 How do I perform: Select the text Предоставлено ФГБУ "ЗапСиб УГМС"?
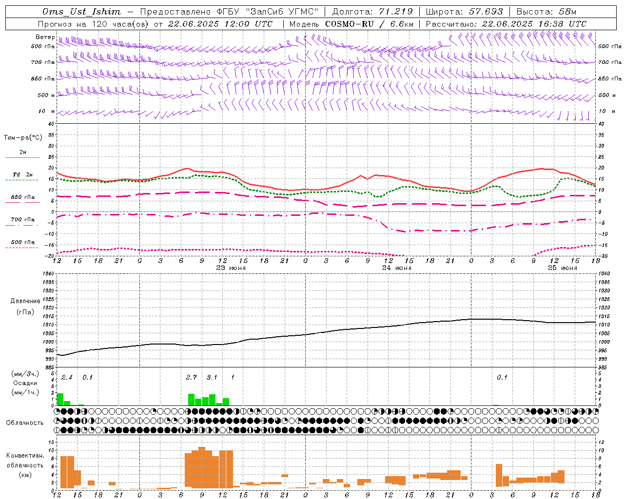click(x=229, y=12)
